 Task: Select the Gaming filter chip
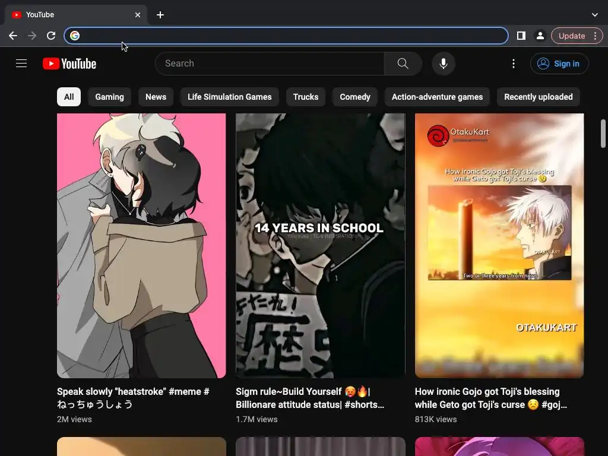point(109,97)
